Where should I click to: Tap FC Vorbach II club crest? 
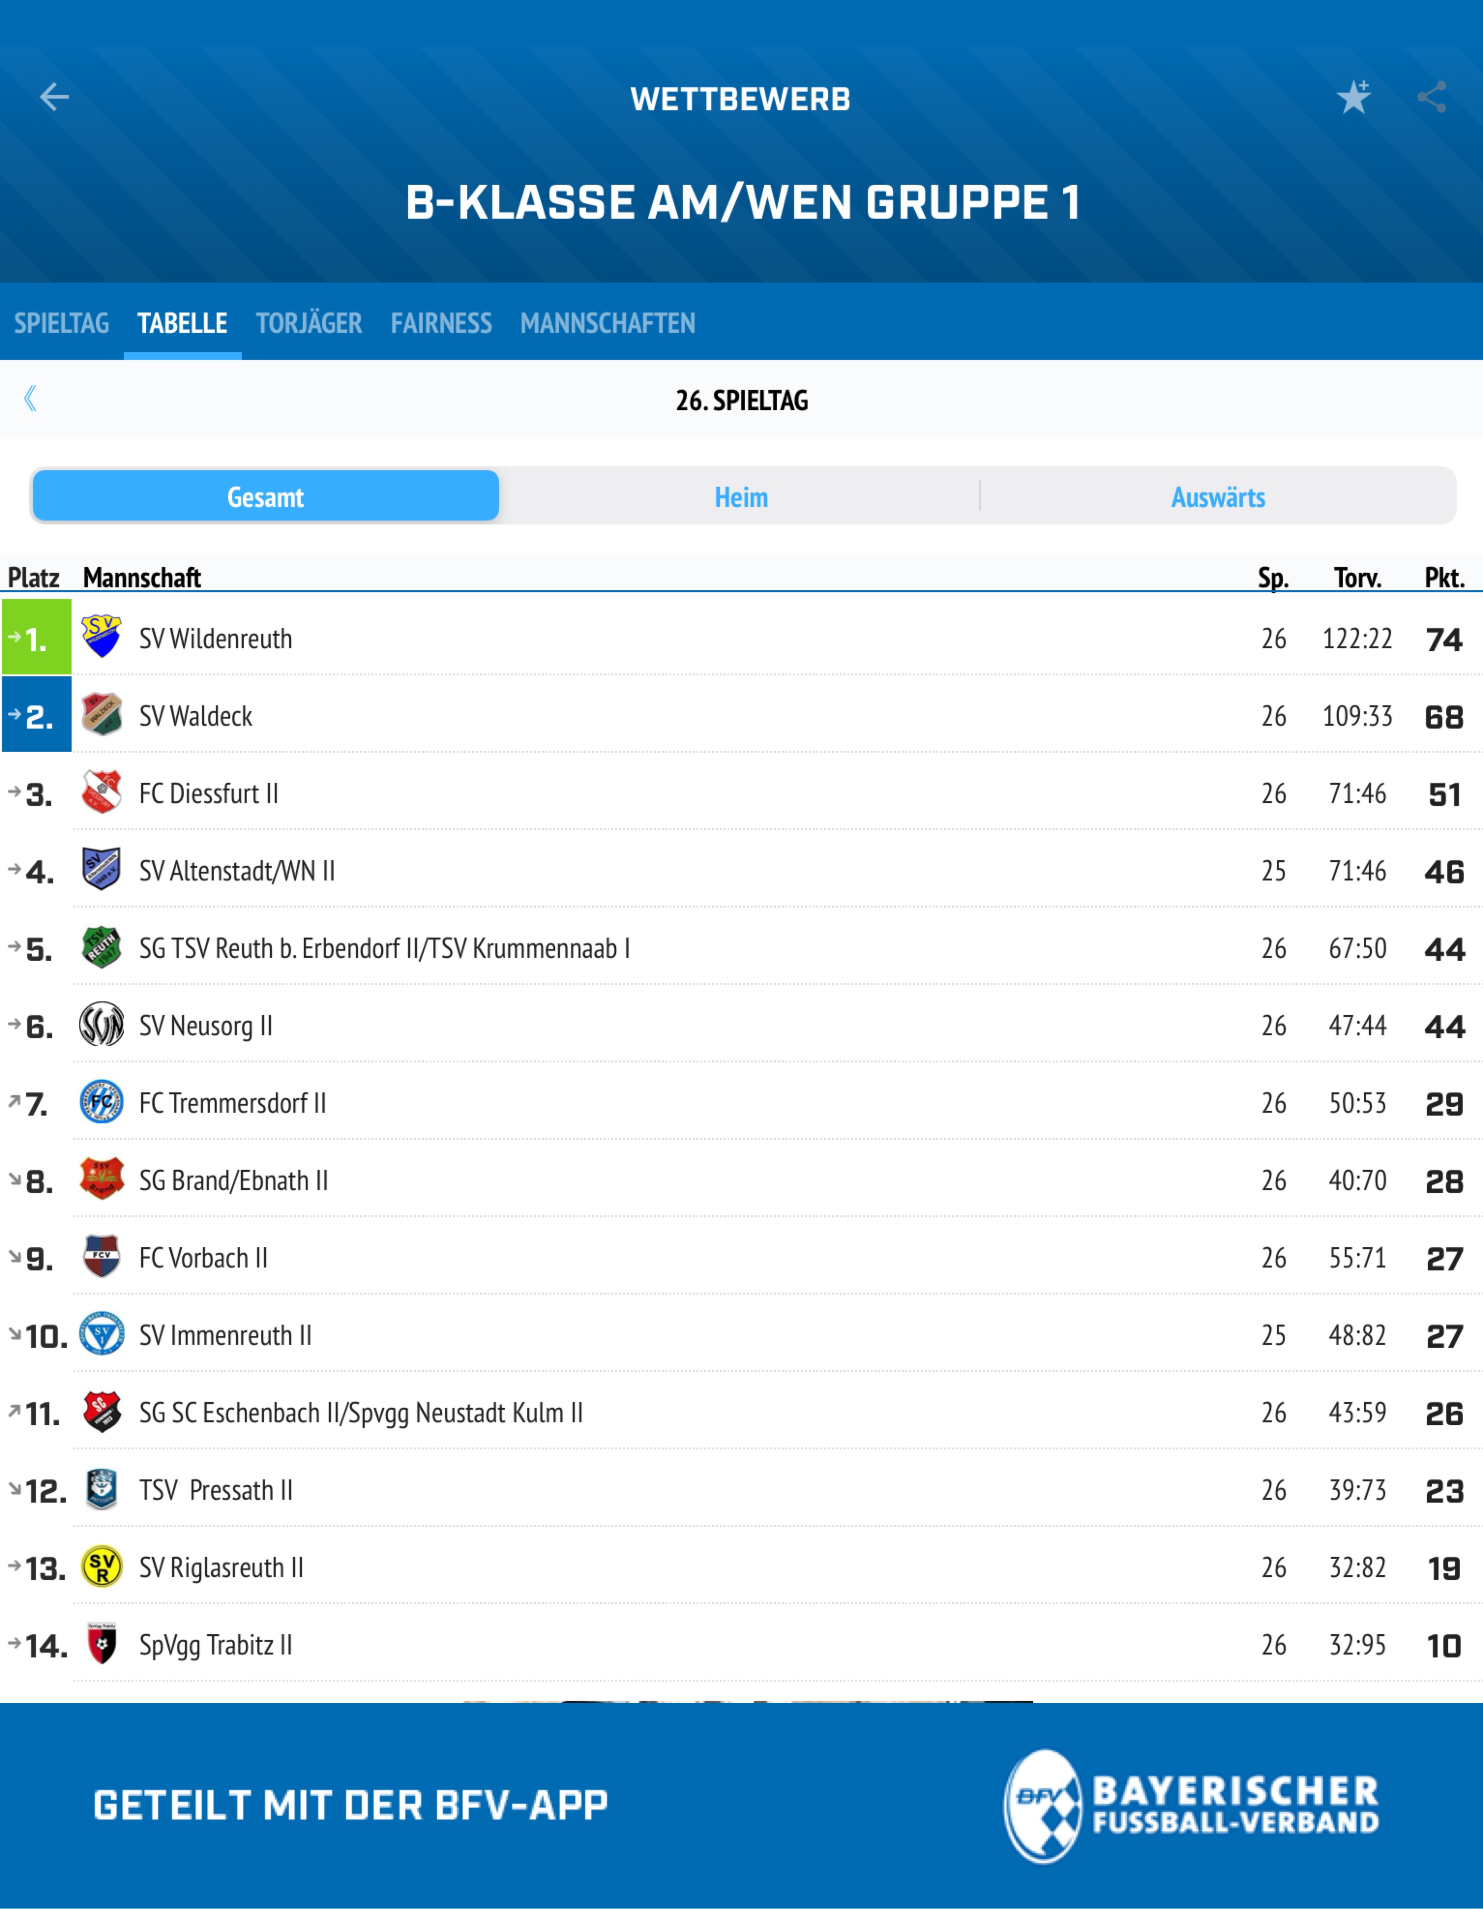102,1256
